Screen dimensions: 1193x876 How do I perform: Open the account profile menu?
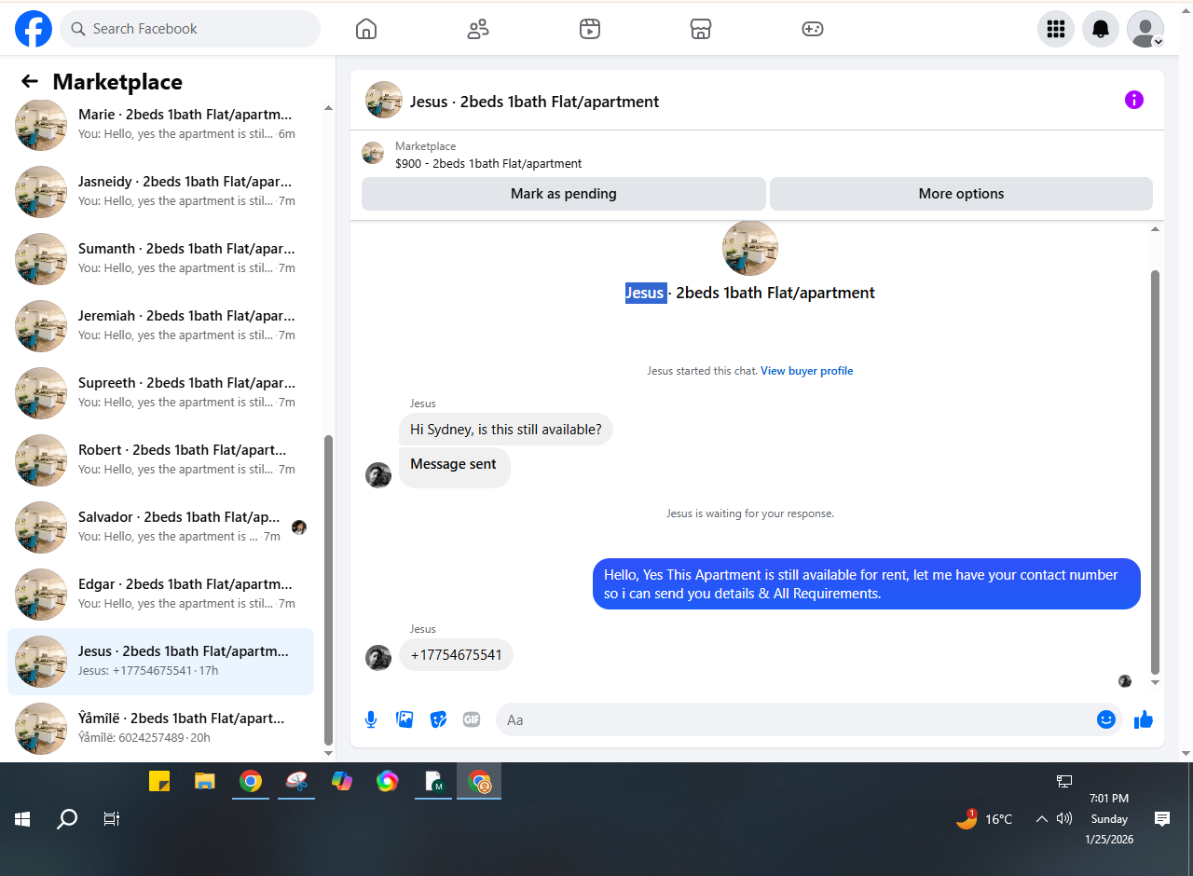click(1145, 29)
